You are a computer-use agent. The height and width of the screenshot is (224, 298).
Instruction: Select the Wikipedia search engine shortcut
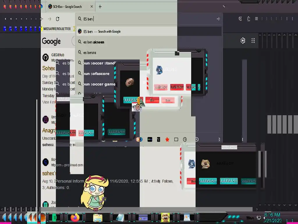pos(159,139)
